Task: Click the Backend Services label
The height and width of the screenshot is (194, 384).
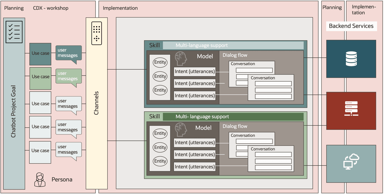Action: [351, 26]
